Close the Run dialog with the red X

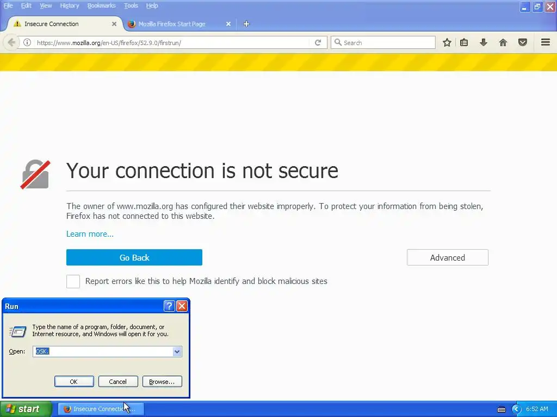pos(182,306)
